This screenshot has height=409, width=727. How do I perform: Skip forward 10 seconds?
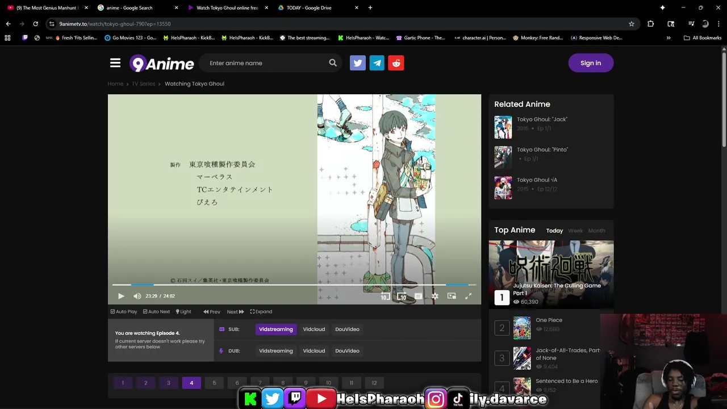point(402,296)
